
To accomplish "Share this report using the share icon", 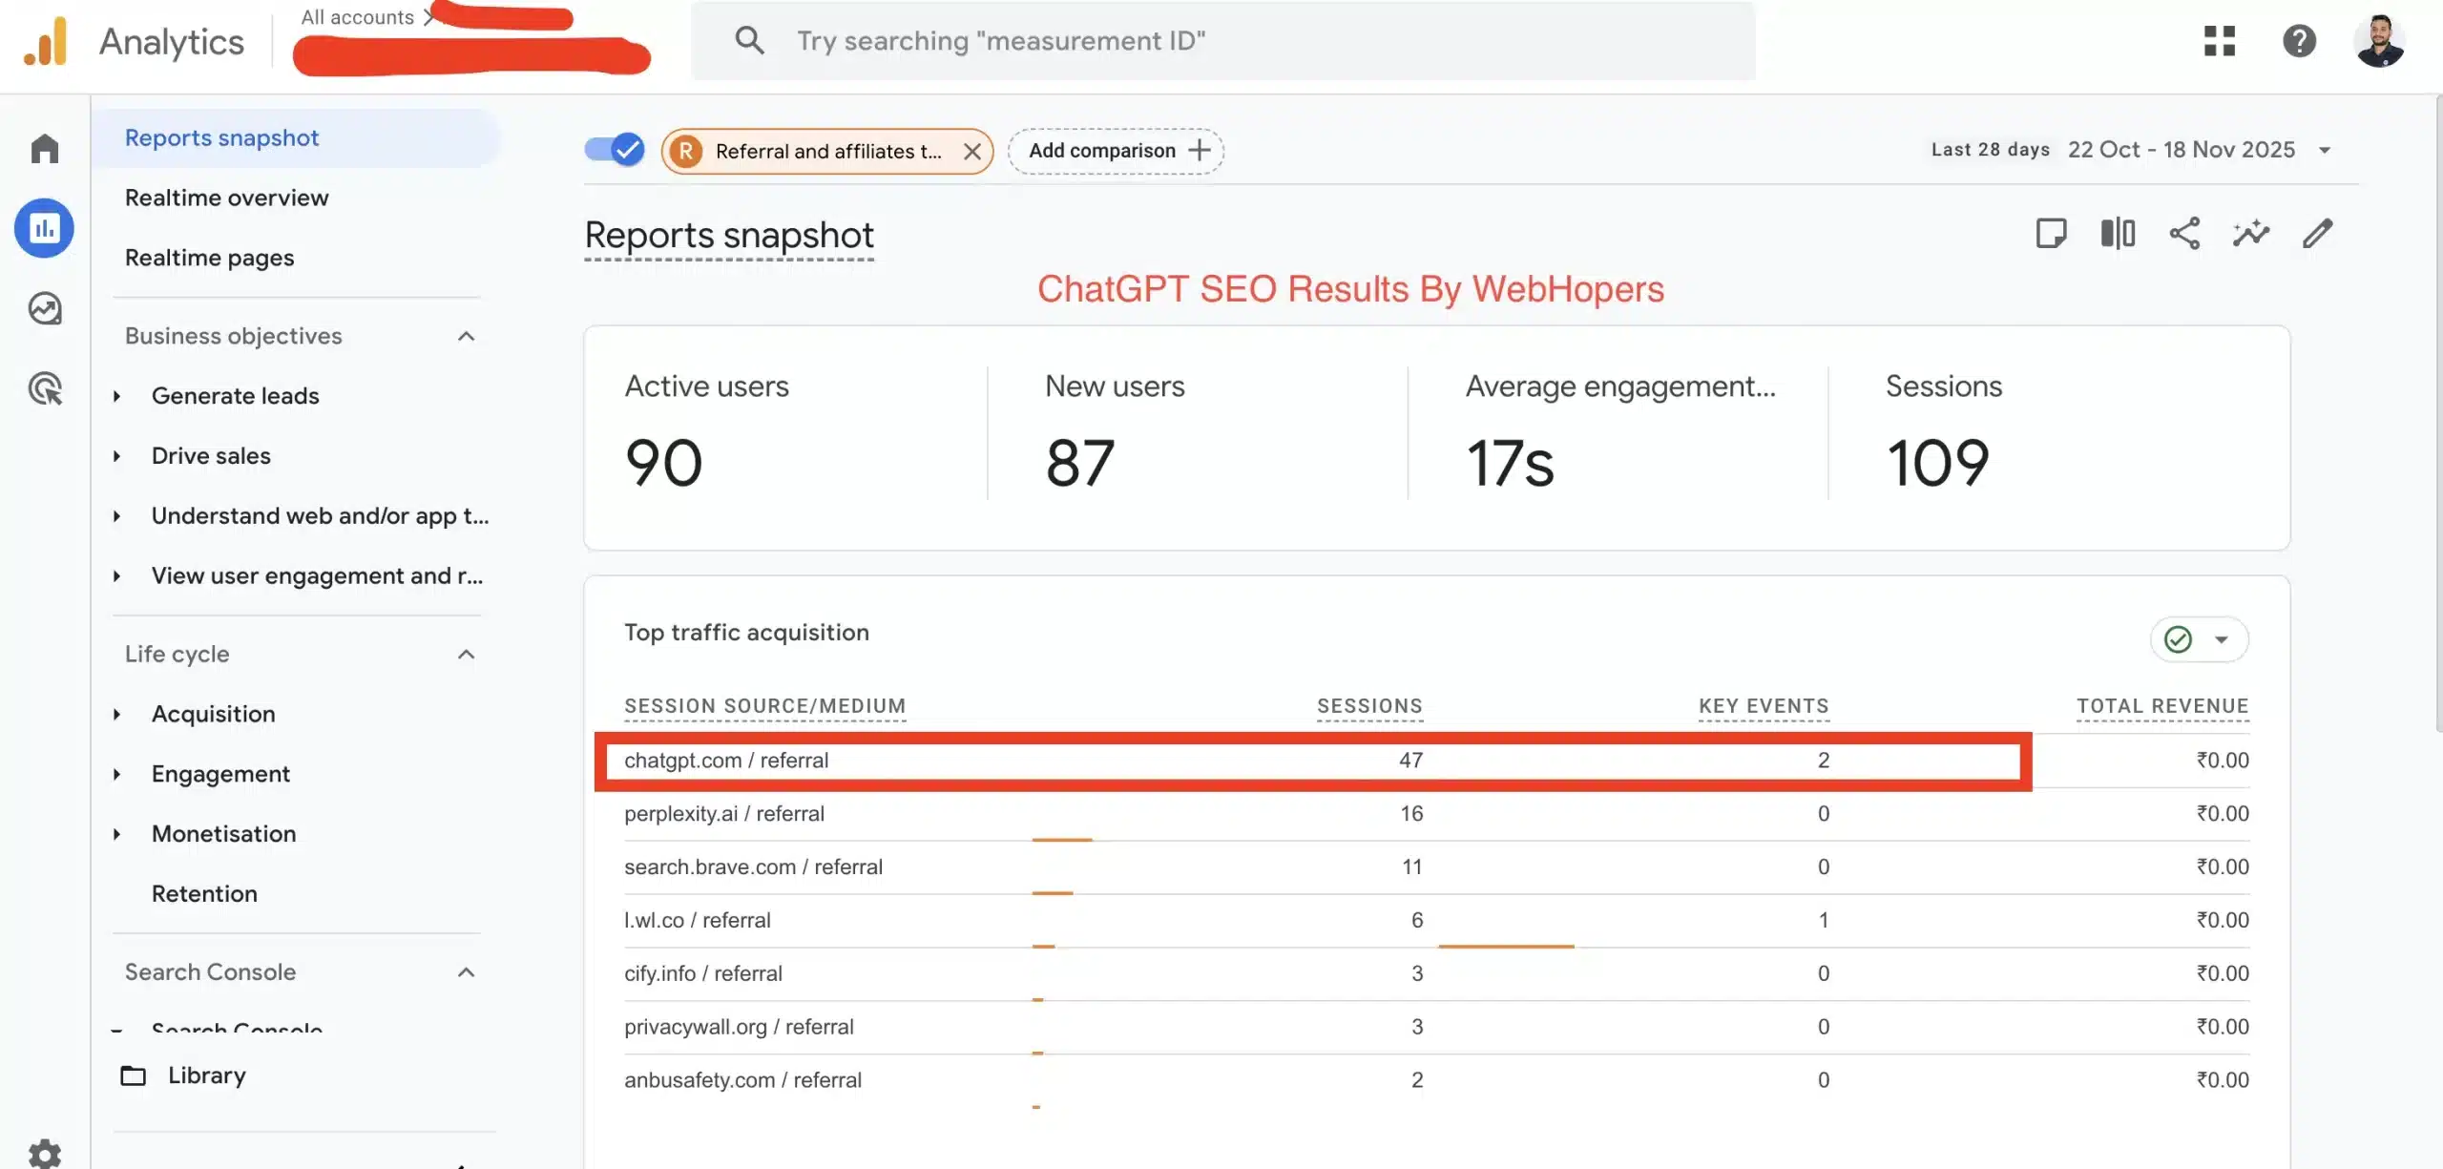I will [2184, 233].
